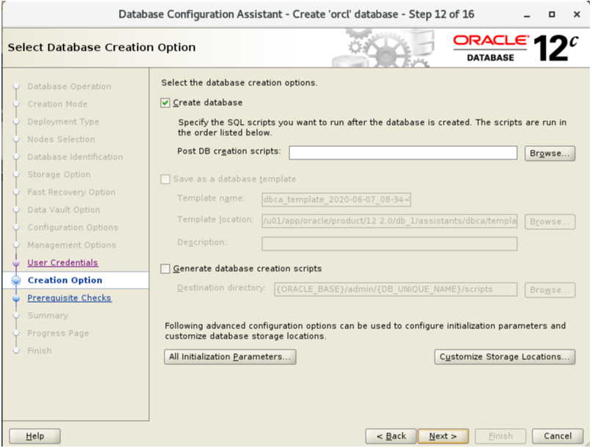The height and width of the screenshot is (448, 592).
Task: Click the Template location field
Action: pyautogui.click(x=389, y=221)
